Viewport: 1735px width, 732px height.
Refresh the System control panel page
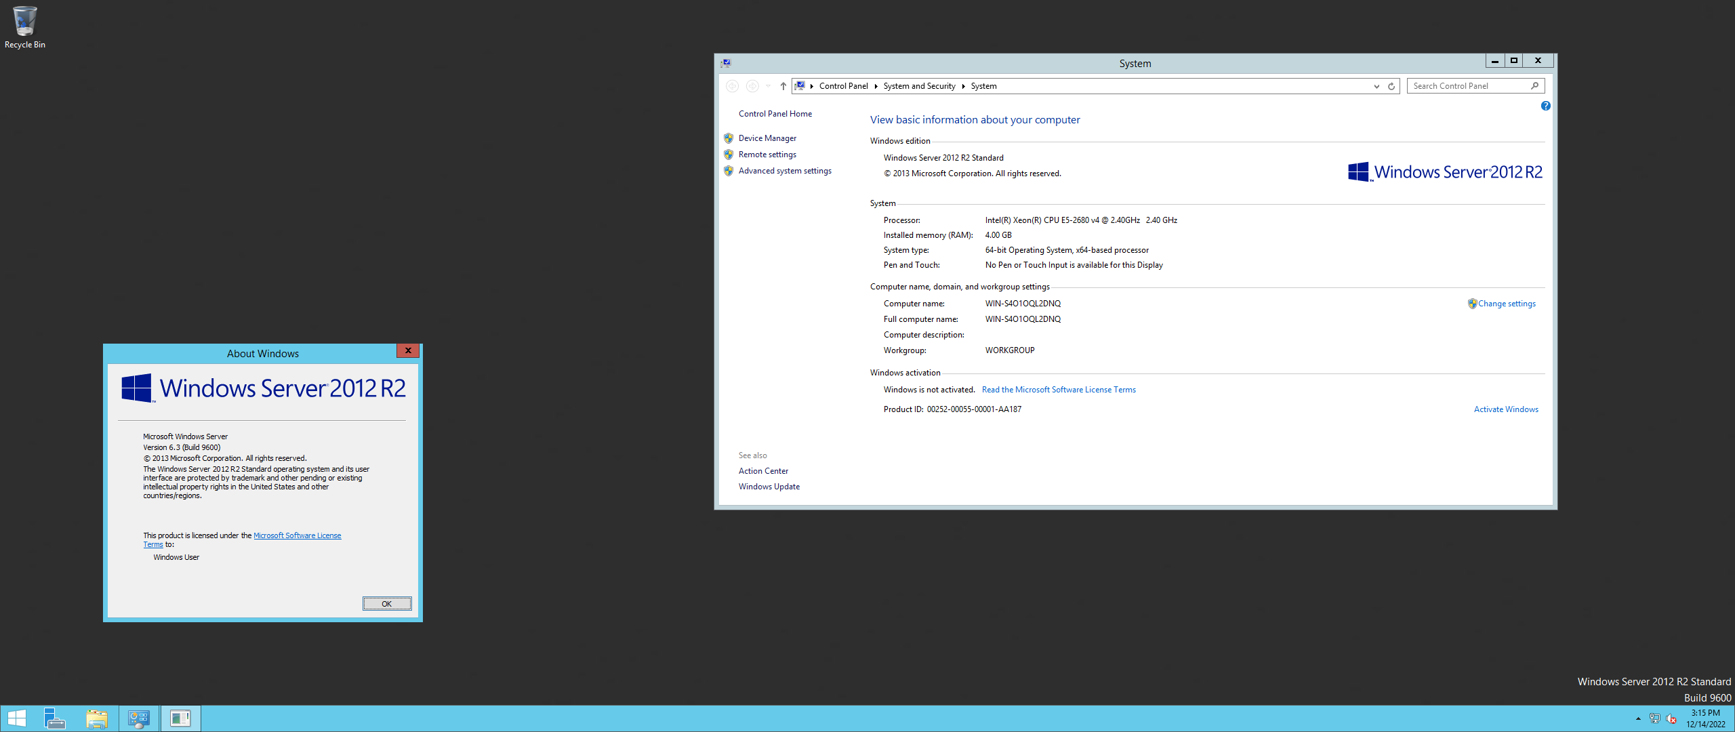[1391, 86]
